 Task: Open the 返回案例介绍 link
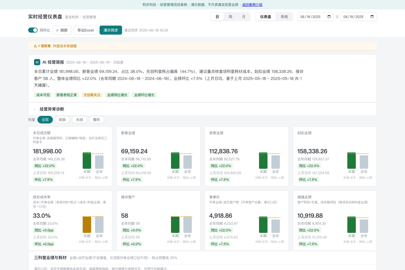(252, 5)
